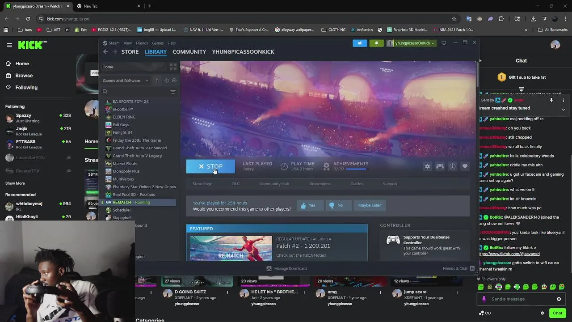Open three-dot menu on pinned chat message
This screenshot has height=322, width=572.
point(564,100)
